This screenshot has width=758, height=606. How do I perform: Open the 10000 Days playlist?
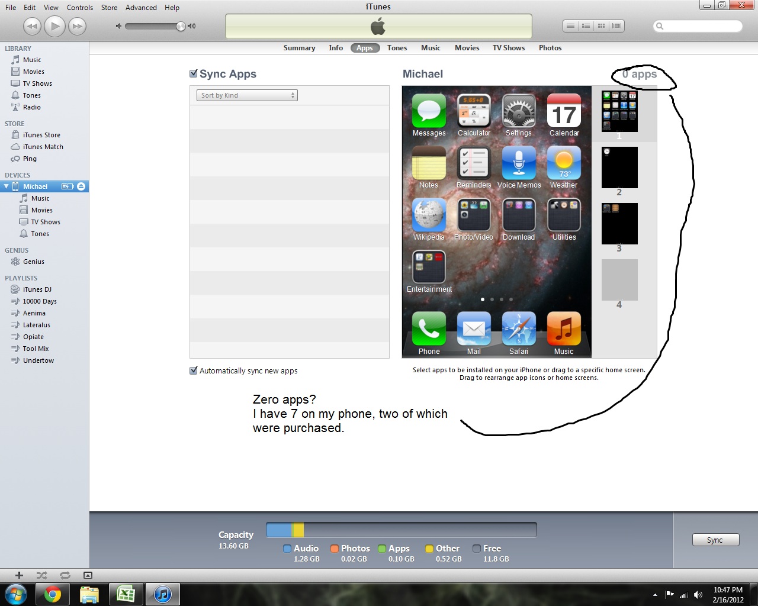pos(40,301)
